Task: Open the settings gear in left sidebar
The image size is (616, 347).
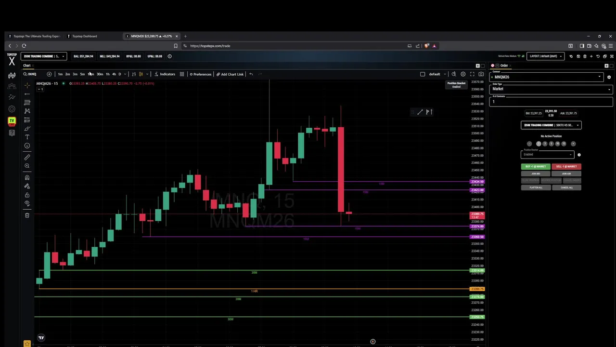Action: point(12,109)
